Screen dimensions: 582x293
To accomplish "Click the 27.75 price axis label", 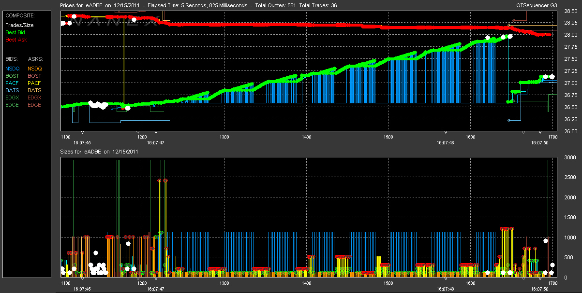I will (x=570, y=47).
